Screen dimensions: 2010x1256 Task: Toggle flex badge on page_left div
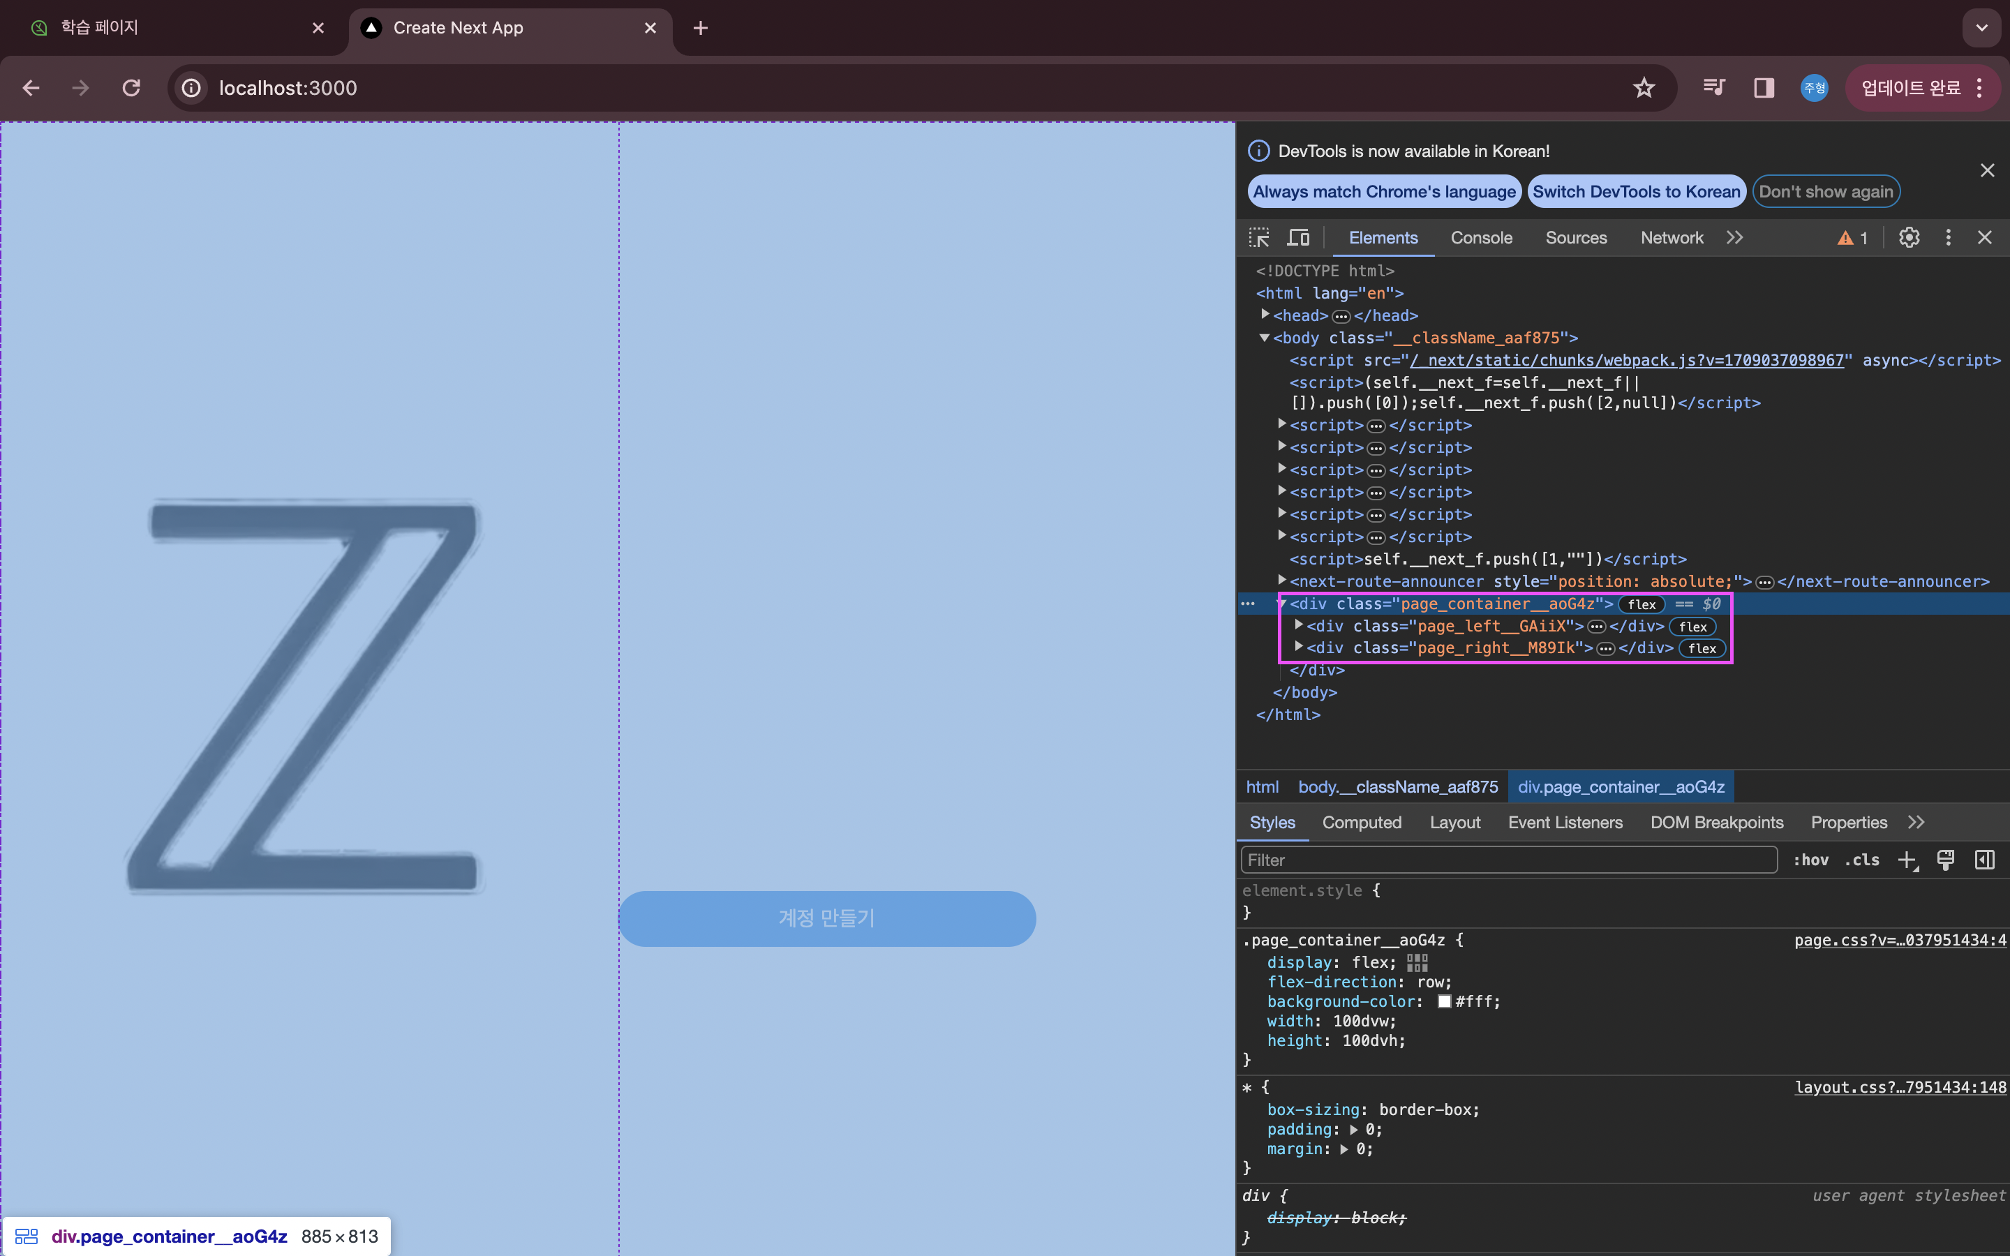[1692, 627]
